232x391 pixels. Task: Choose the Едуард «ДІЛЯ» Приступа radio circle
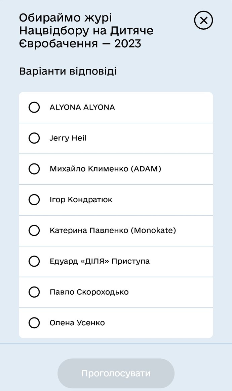pyautogui.click(x=34, y=261)
